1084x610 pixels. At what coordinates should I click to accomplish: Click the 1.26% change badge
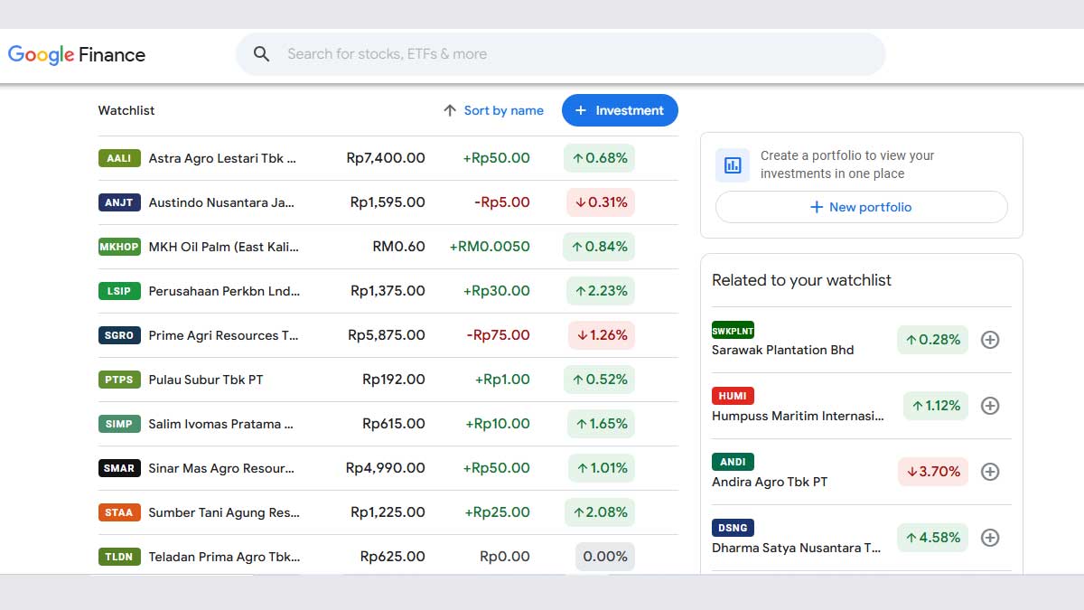pos(601,335)
